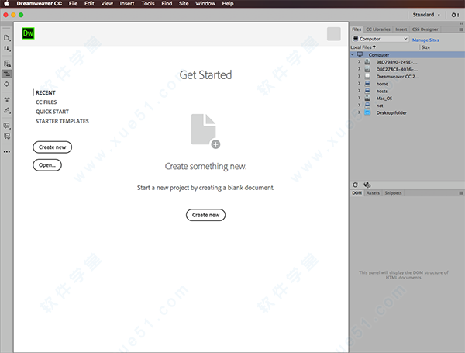
Task: Click the target crosshair icon in left toolbar
Action: (6, 85)
